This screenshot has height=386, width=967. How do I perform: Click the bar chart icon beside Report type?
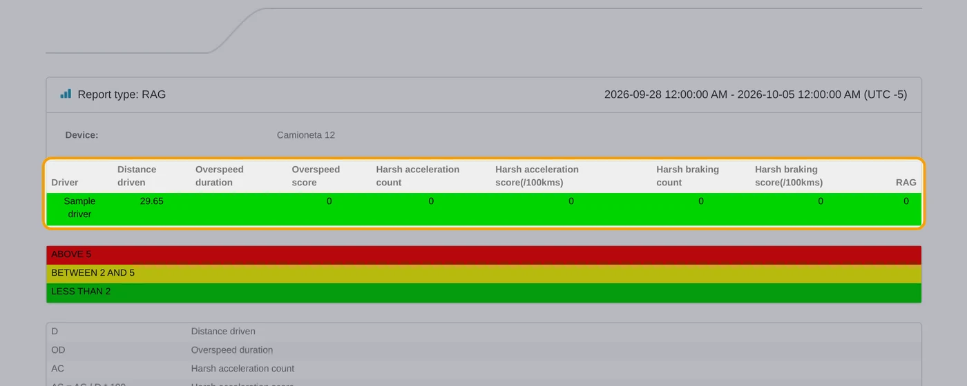[x=66, y=94]
